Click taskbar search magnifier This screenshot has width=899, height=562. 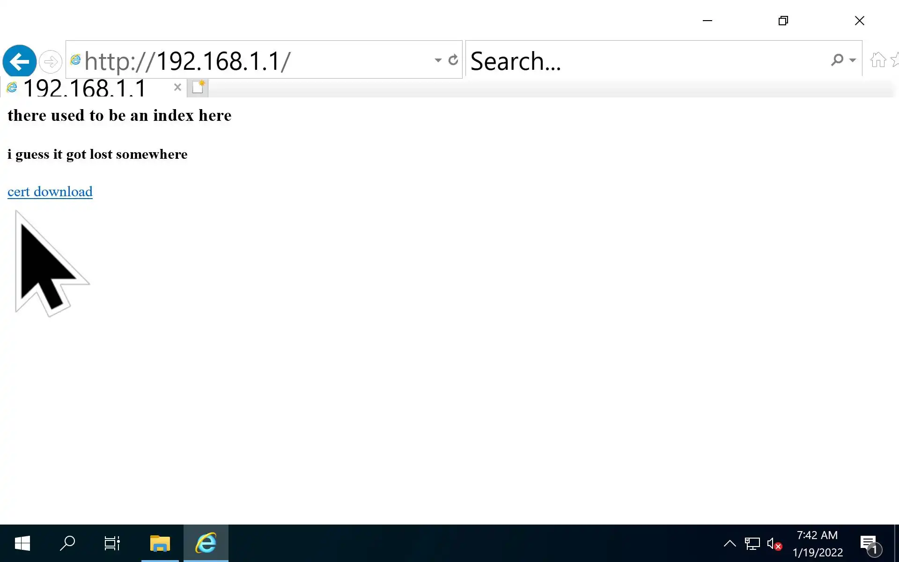[x=67, y=543]
